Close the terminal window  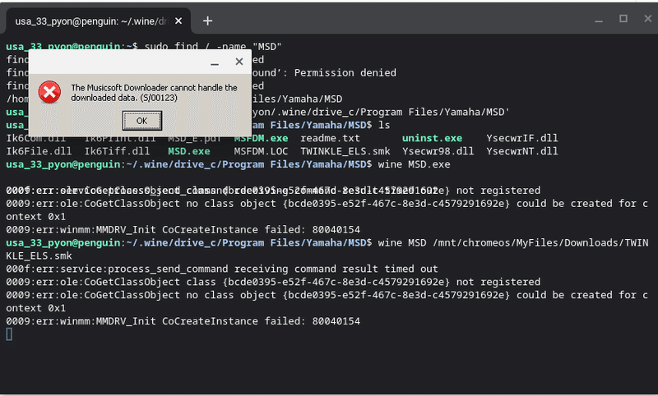point(647,19)
